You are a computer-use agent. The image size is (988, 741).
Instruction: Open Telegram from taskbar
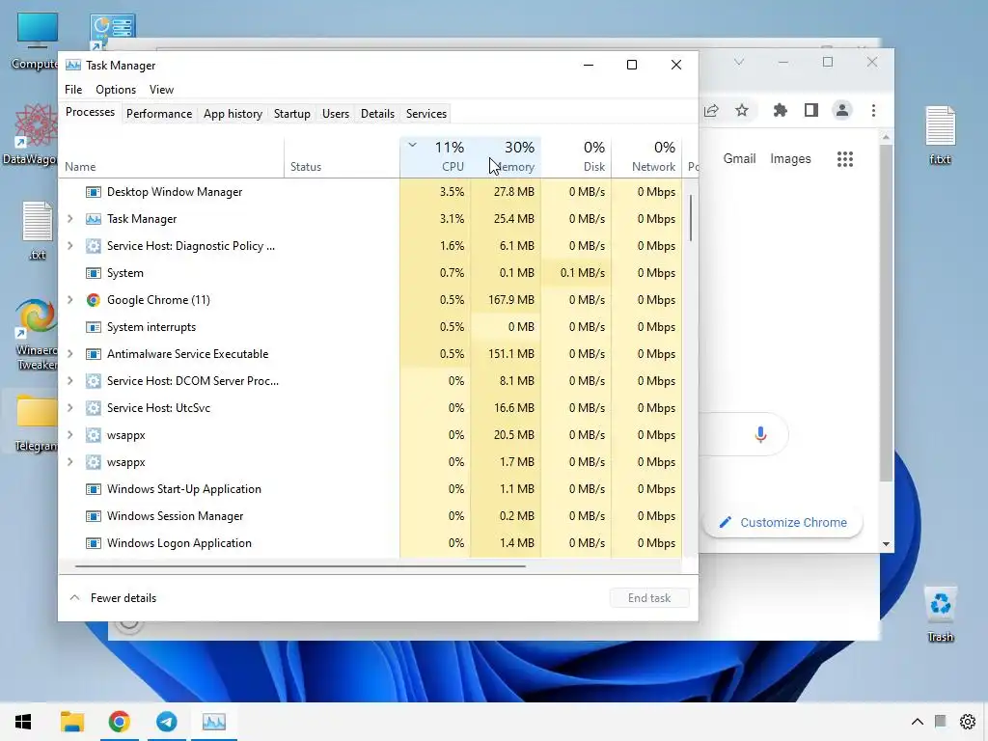pos(166,722)
